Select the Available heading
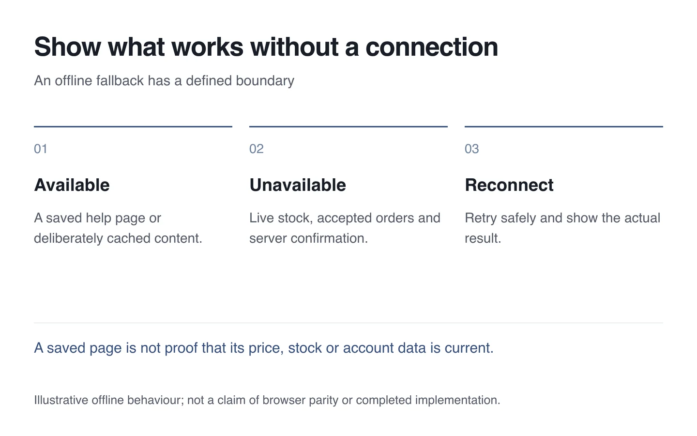 (72, 185)
